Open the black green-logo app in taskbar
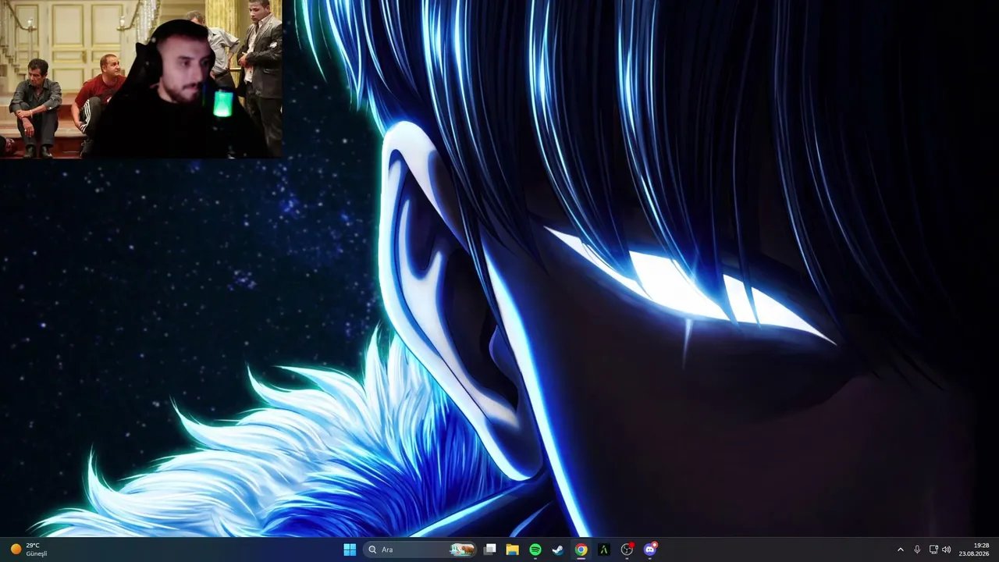The image size is (999, 562). (x=603, y=550)
